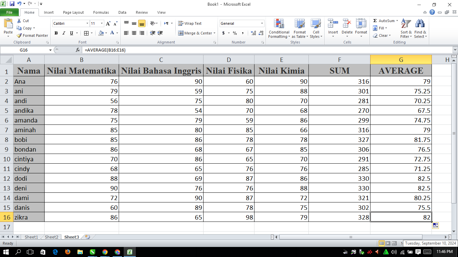Click the Save icon in Quick Access Toolbar

tap(12, 4)
